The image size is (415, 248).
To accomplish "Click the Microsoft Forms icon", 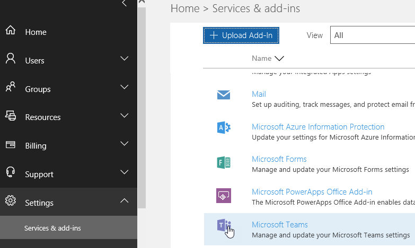I will pyautogui.click(x=224, y=163).
